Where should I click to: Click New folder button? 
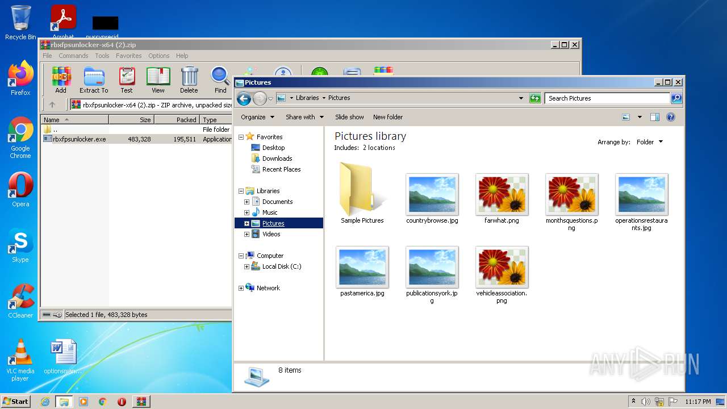[x=388, y=117]
